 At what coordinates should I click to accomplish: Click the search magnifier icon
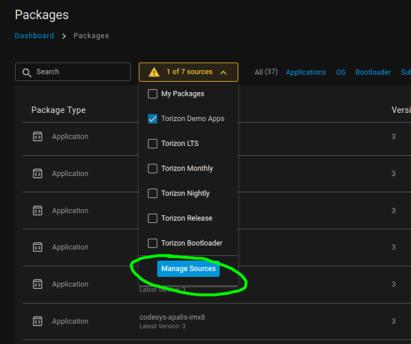click(27, 72)
